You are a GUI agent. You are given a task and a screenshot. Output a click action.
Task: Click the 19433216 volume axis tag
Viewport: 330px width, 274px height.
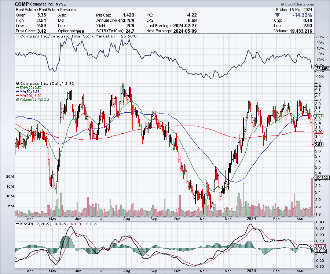(322, 178)
